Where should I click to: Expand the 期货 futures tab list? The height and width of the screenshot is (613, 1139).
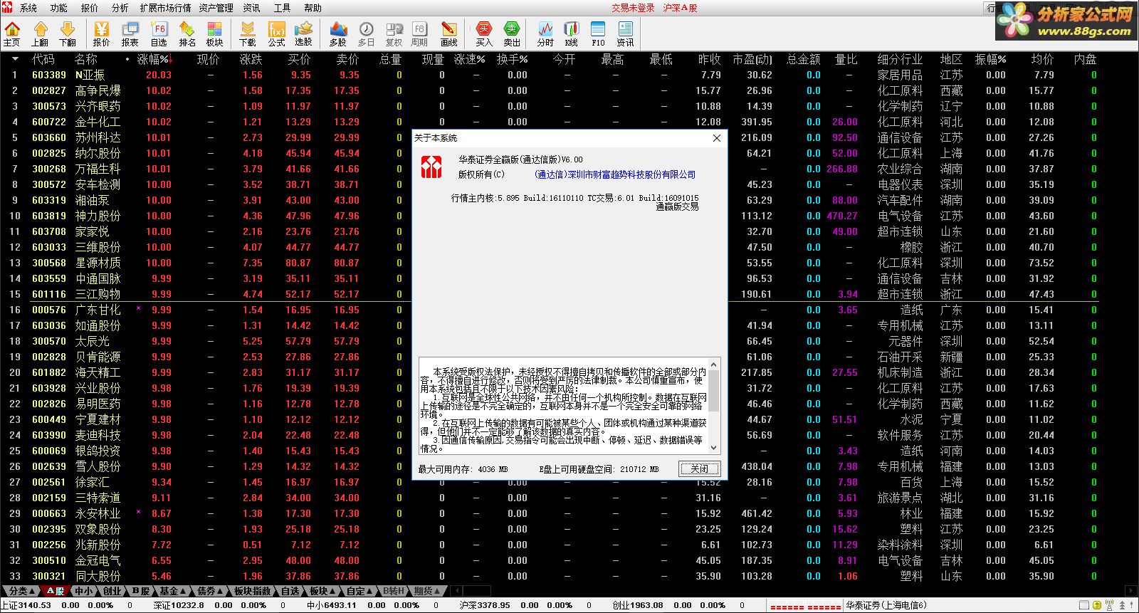[427, 591]
